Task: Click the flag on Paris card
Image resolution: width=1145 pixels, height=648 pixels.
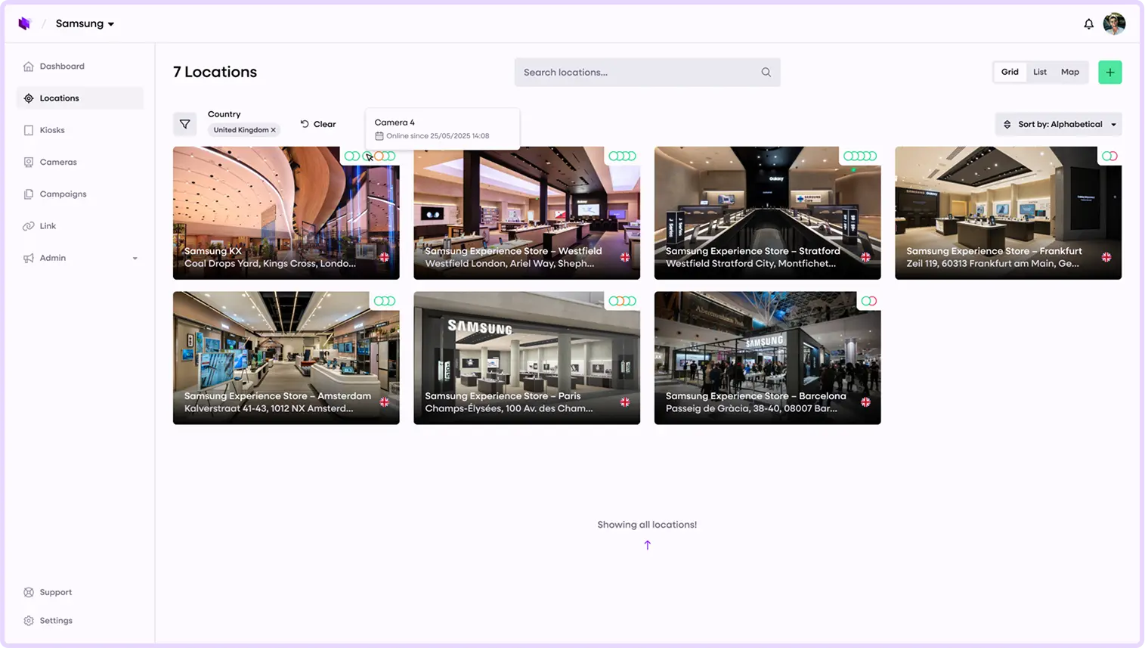Action: coord(625,402)
